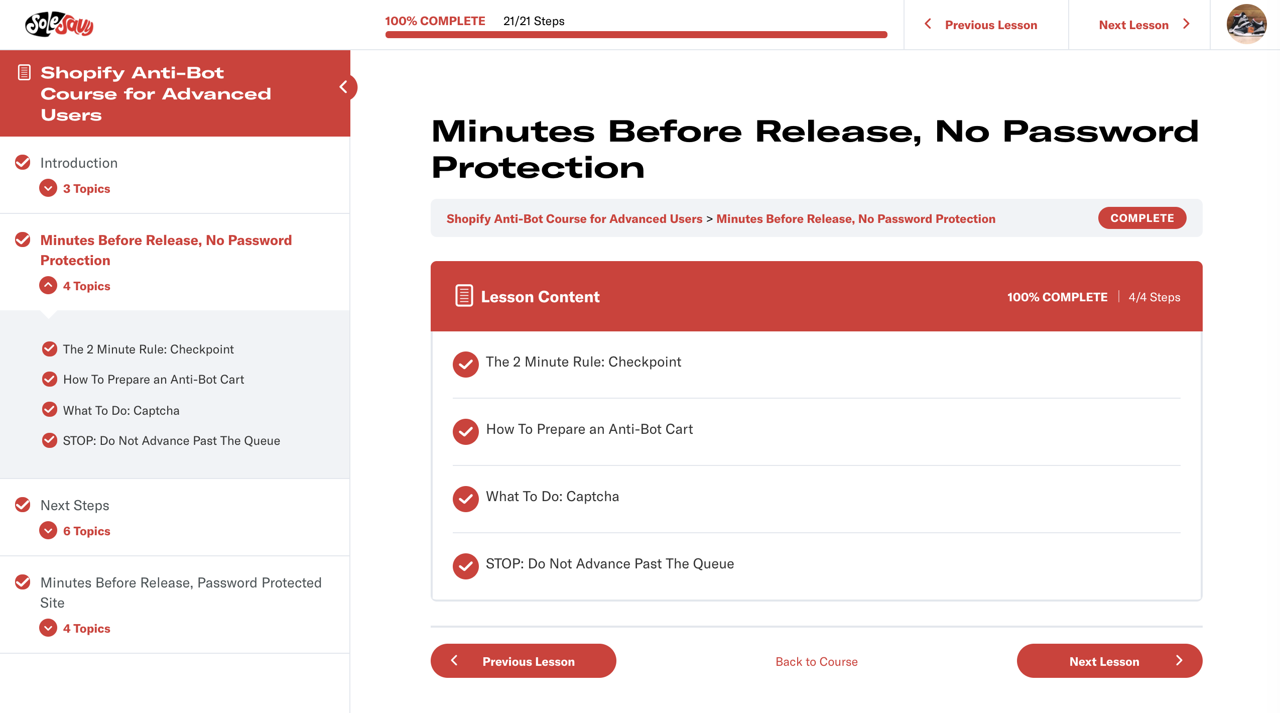The height and width of the screenshot is (713, 1280).
Task: Click sidebar checkmark for What To Do: Captcha
Action: point(50,410)
